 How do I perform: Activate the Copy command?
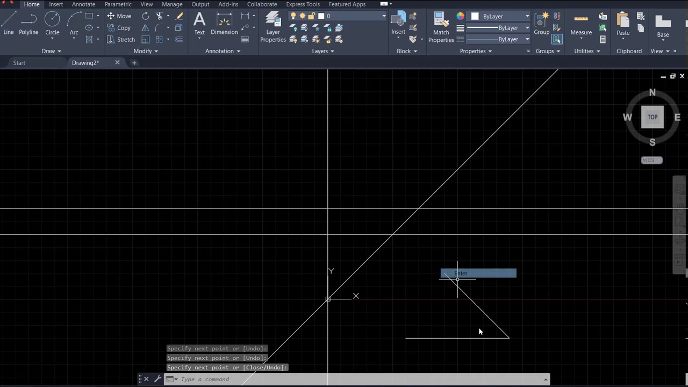(119, 27)
